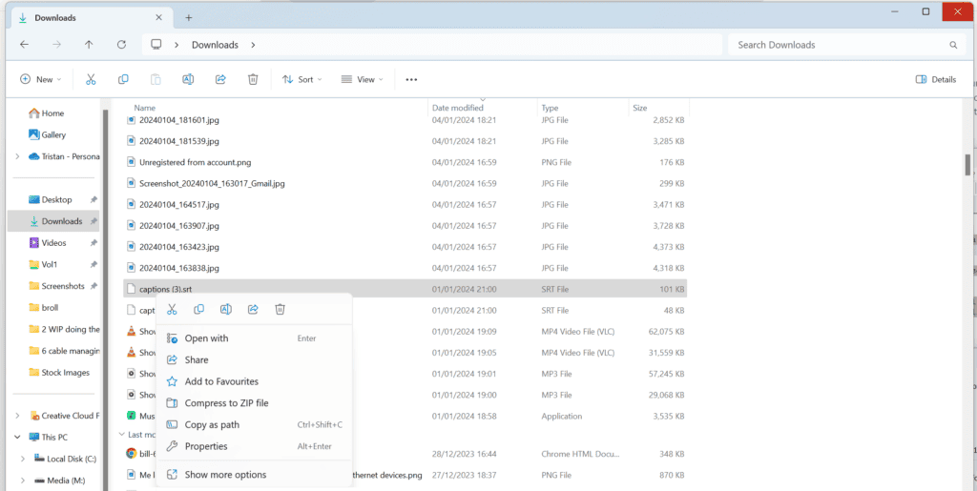
Task: Click chevron after Downloads in address bar
Action: coord(253,45)
